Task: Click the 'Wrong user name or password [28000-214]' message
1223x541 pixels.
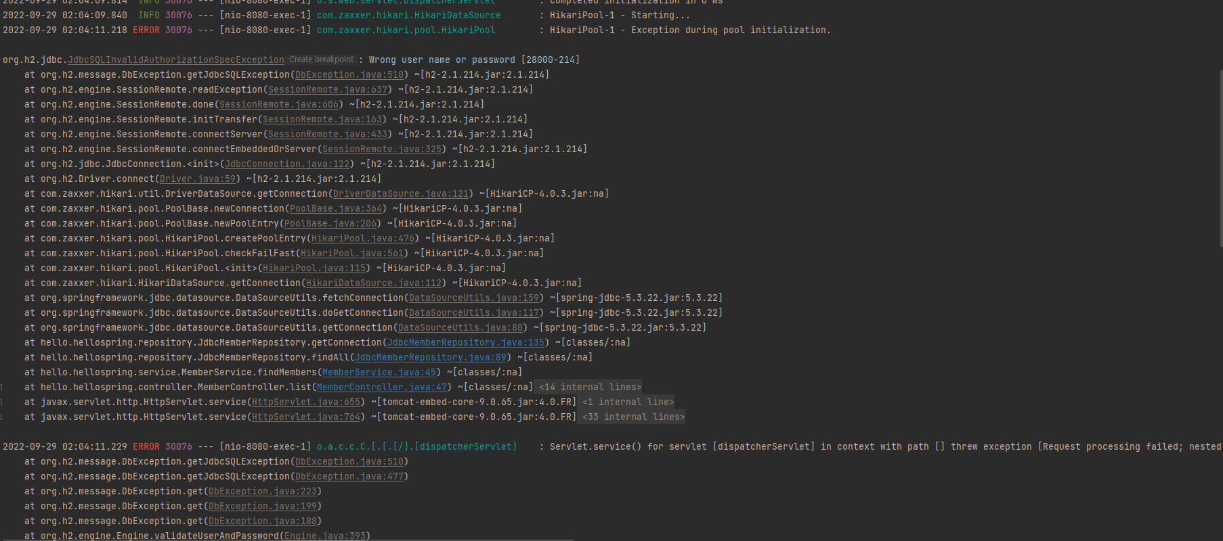Action: 474,60
